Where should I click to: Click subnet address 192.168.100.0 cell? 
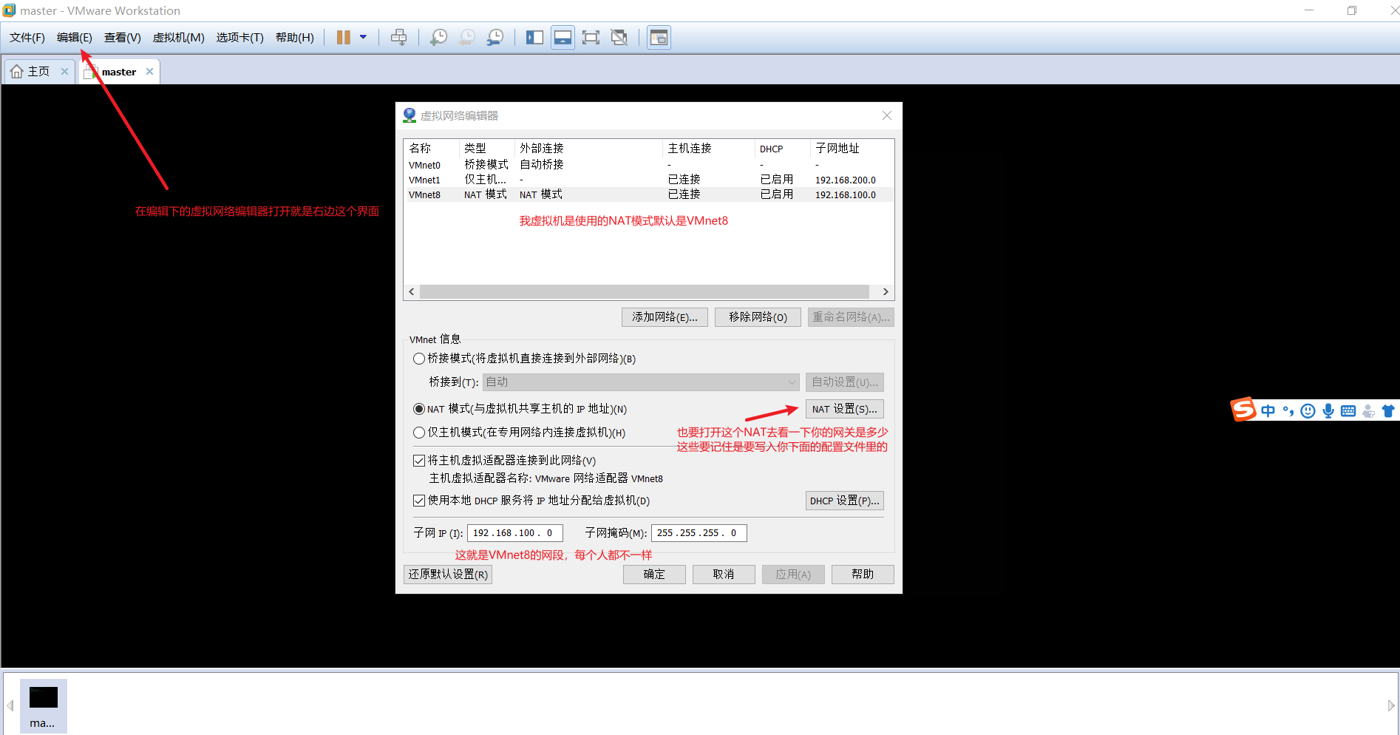(845, 194)
